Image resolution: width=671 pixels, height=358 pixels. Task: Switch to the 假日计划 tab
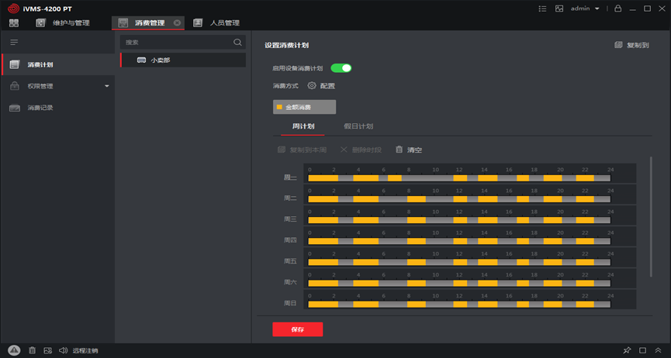tap(358, 126)
